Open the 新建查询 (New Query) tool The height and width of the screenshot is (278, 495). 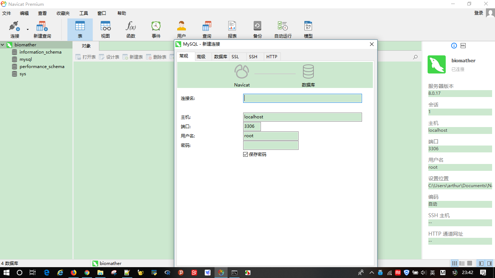tap(42, 29)
